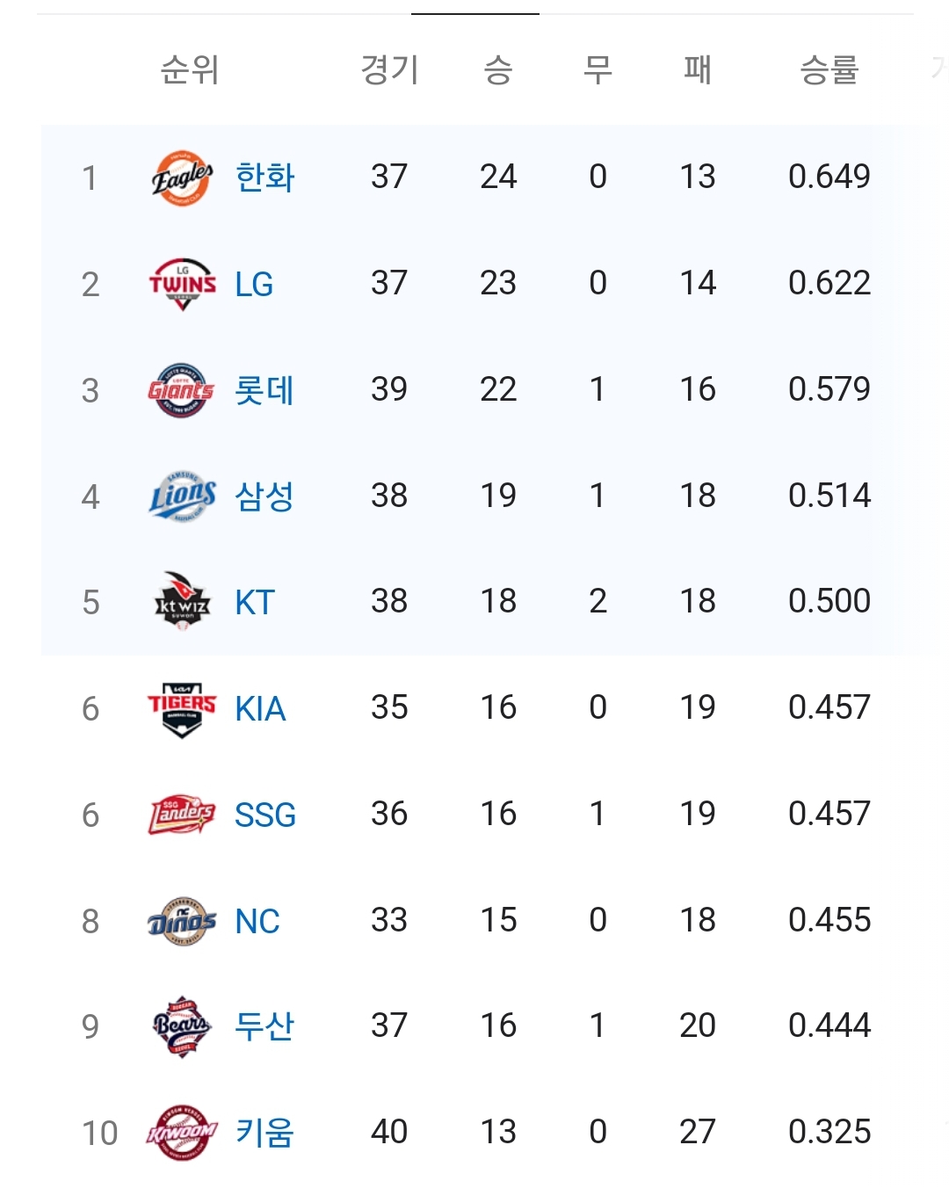
Task: Open the 키움 team link
Action: (264, 1133)
